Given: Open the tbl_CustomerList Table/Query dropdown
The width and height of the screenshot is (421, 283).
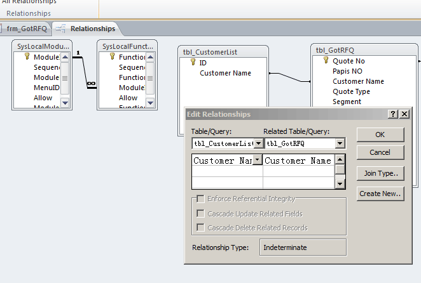Looking at the screenshot, I should coord(258,143).
